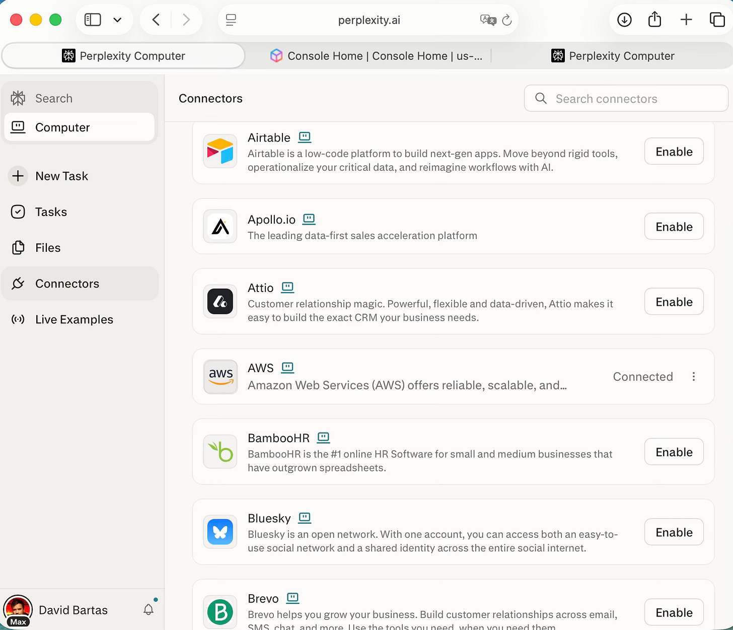Start a New Task from sidebar
The image size is (733, 630).
[80, 176]
